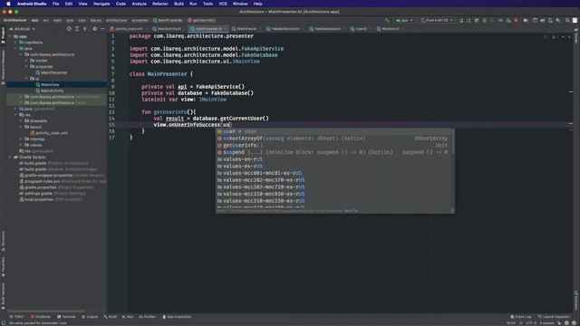Open the Build tool window at bottom
The image size is (580, 326).
[111, 317]
